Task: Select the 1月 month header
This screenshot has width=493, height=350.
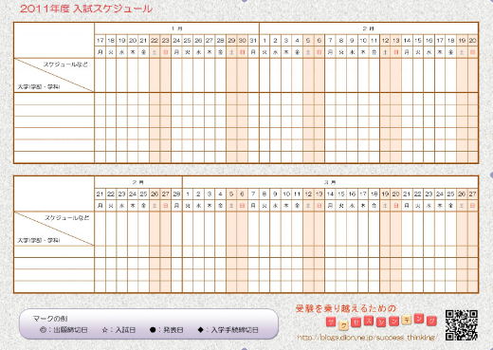Action: point(176,28)
